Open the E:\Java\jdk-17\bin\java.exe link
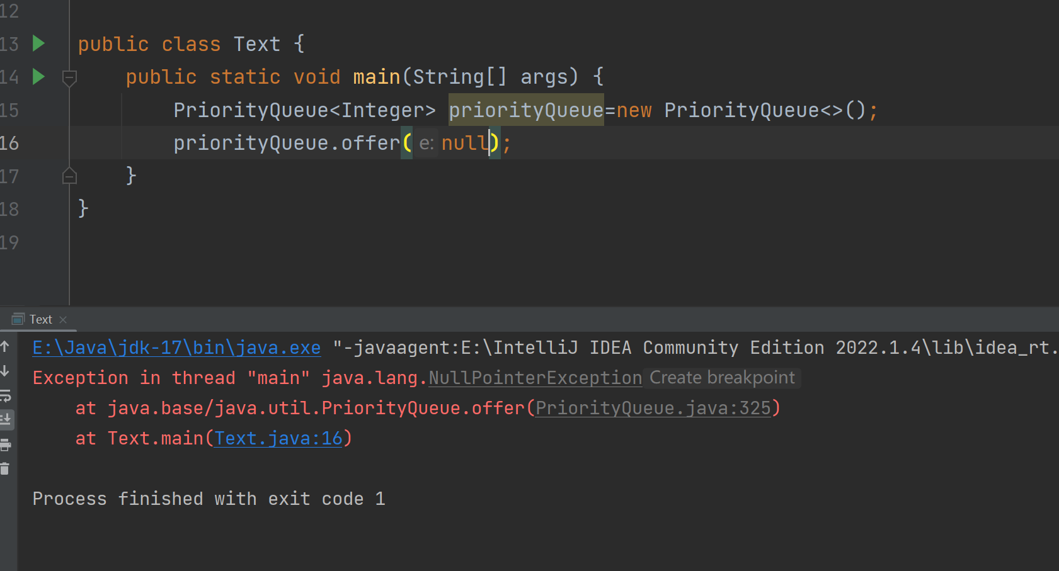Screen dimensions: 1059x571 click(176, 348)
